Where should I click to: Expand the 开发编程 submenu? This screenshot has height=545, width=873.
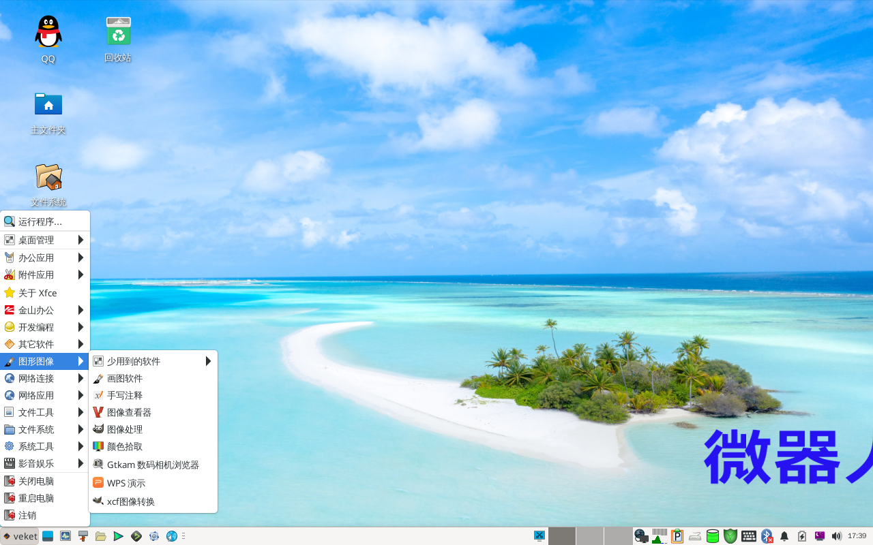(45, 327)
